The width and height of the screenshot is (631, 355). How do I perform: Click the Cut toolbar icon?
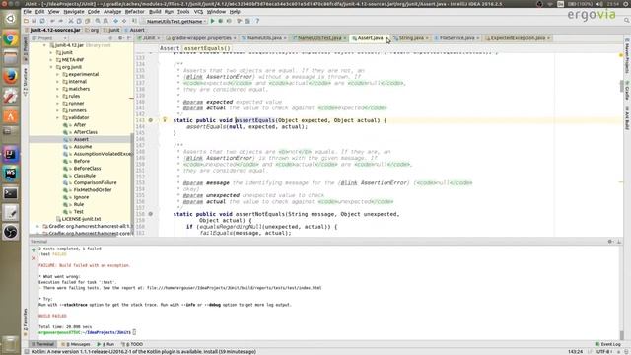point(71,21)
